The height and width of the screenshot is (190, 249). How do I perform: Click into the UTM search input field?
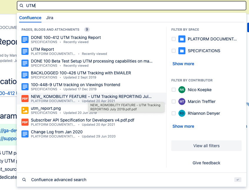pyautogui.click(x=132, y=6)
